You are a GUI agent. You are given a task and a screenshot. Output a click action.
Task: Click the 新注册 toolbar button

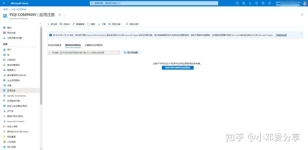point(52,24)
